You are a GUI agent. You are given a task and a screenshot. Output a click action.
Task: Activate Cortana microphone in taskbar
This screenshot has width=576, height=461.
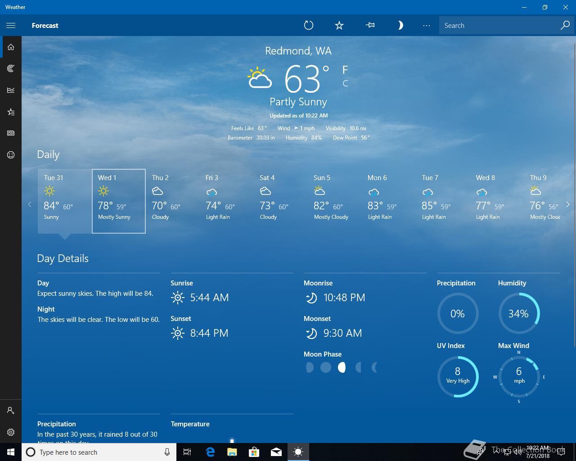pyautogui.click(x=167, y=452)
